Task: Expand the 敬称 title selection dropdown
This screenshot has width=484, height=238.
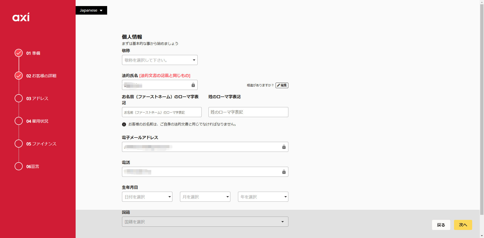Action: tap(160, 60)
